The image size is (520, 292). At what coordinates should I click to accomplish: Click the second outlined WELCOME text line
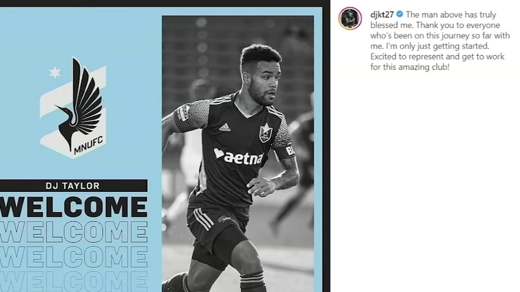[x=74, y=257]
